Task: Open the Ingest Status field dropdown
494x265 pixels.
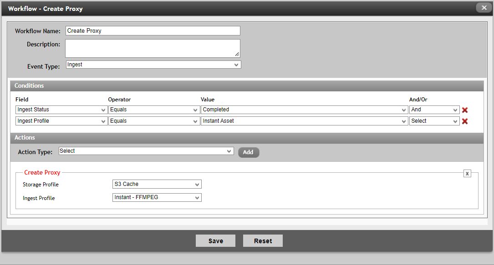Action: [61, 110]
